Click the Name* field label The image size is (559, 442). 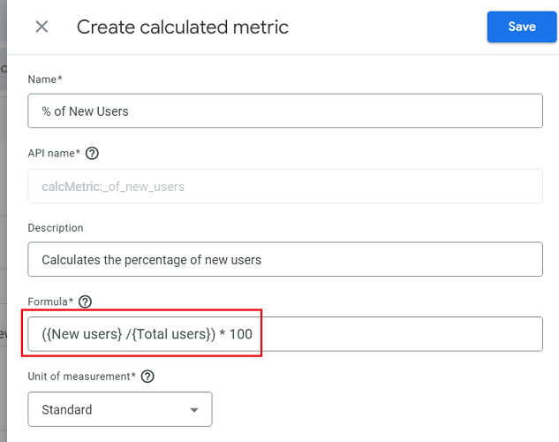(x=45, y=80)
